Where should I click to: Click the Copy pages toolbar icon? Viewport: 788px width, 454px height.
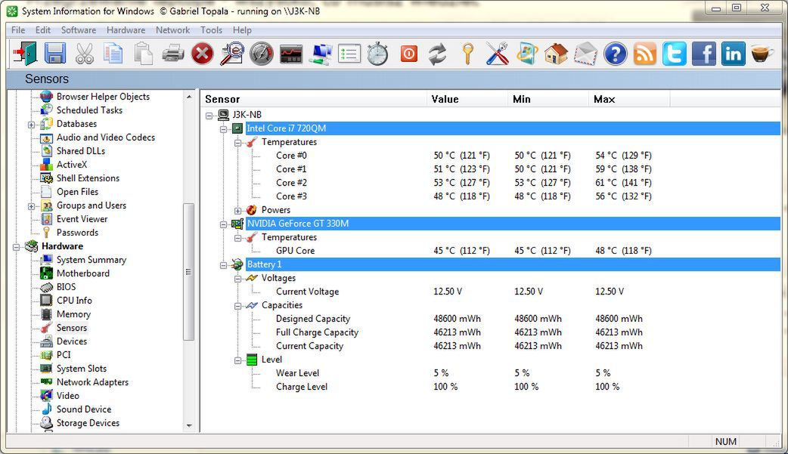point(113,53)
